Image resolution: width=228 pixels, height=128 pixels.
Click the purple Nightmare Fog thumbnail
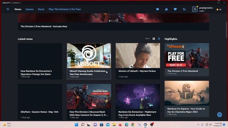[138, 96]
